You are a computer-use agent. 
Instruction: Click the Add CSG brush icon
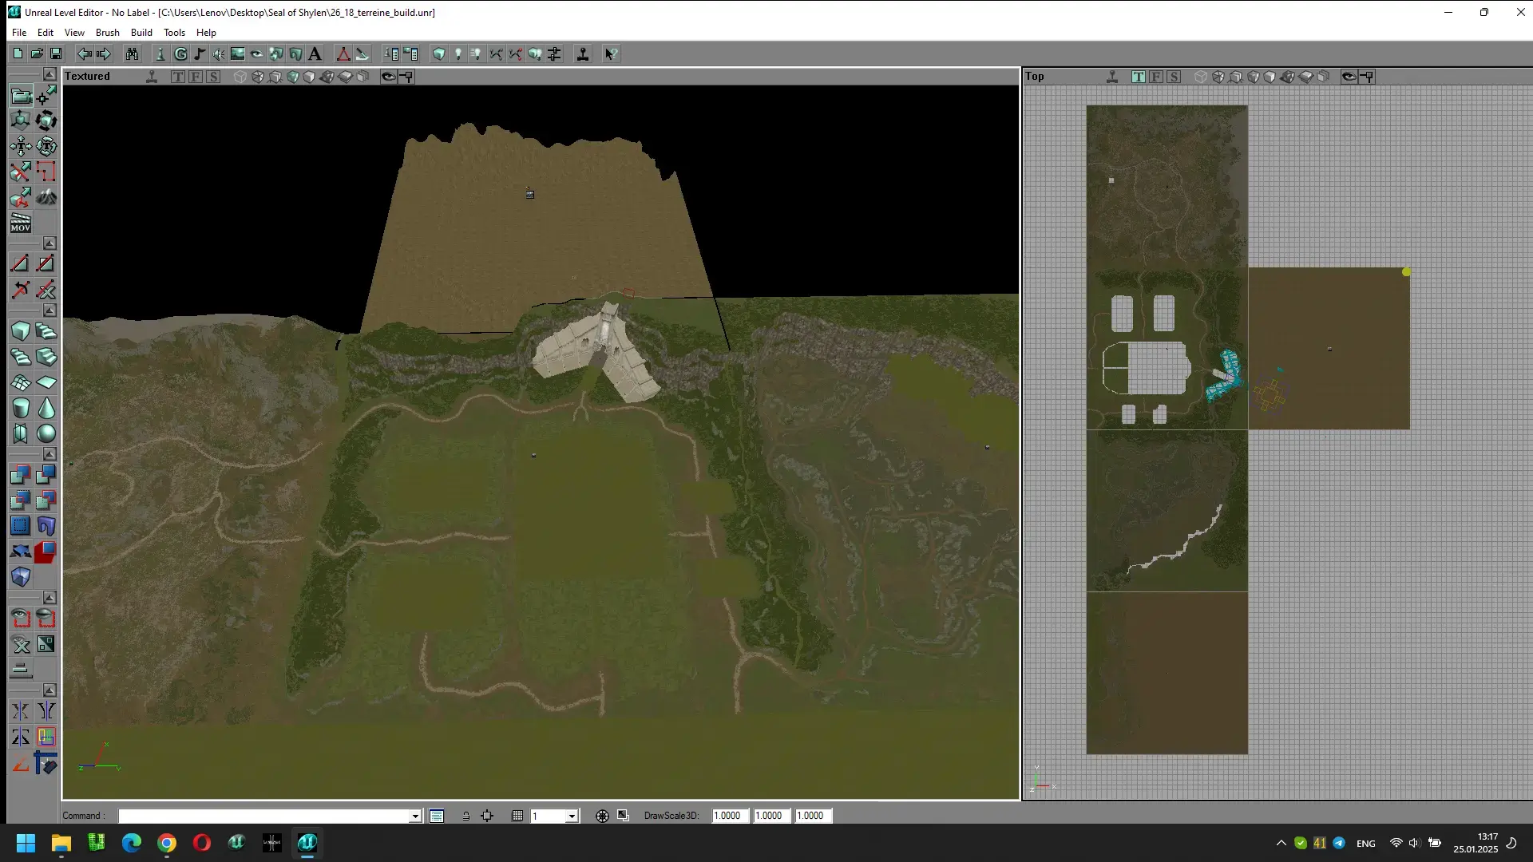coord(21,475)
